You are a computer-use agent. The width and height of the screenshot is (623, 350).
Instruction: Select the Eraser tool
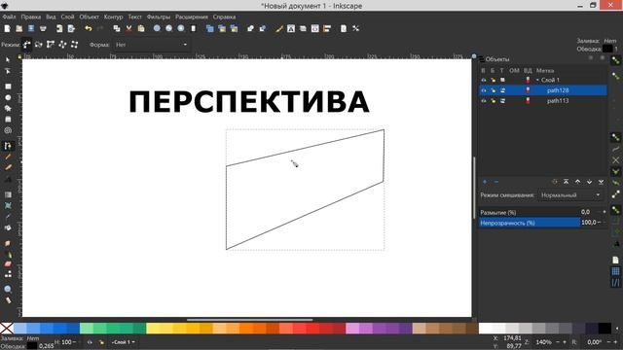pos(8,264)
